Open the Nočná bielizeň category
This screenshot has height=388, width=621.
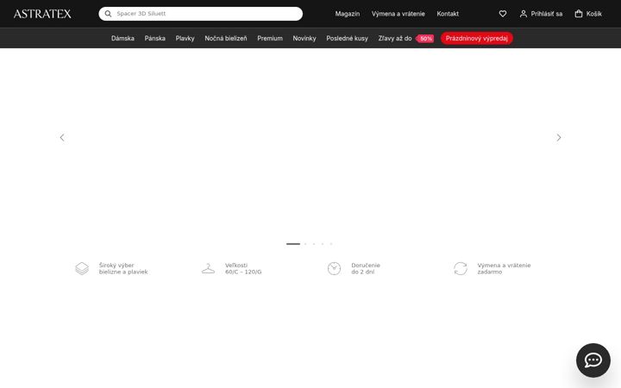[x=226, y=39]
